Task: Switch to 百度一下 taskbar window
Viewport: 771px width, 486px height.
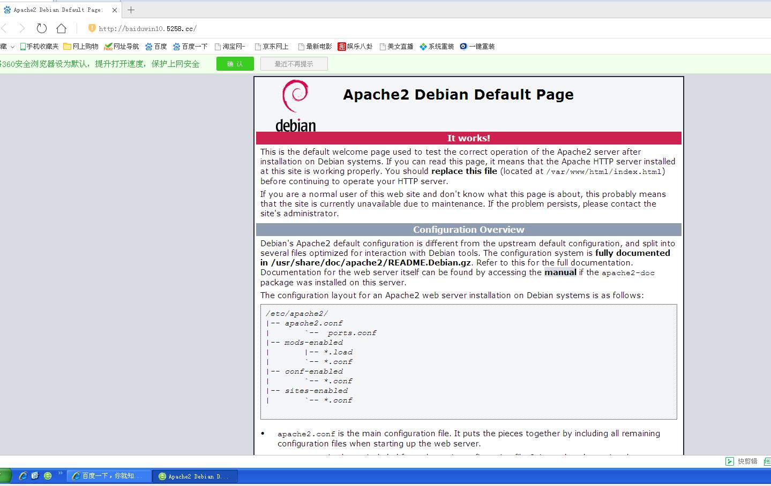Action: [x=109, y=476]
